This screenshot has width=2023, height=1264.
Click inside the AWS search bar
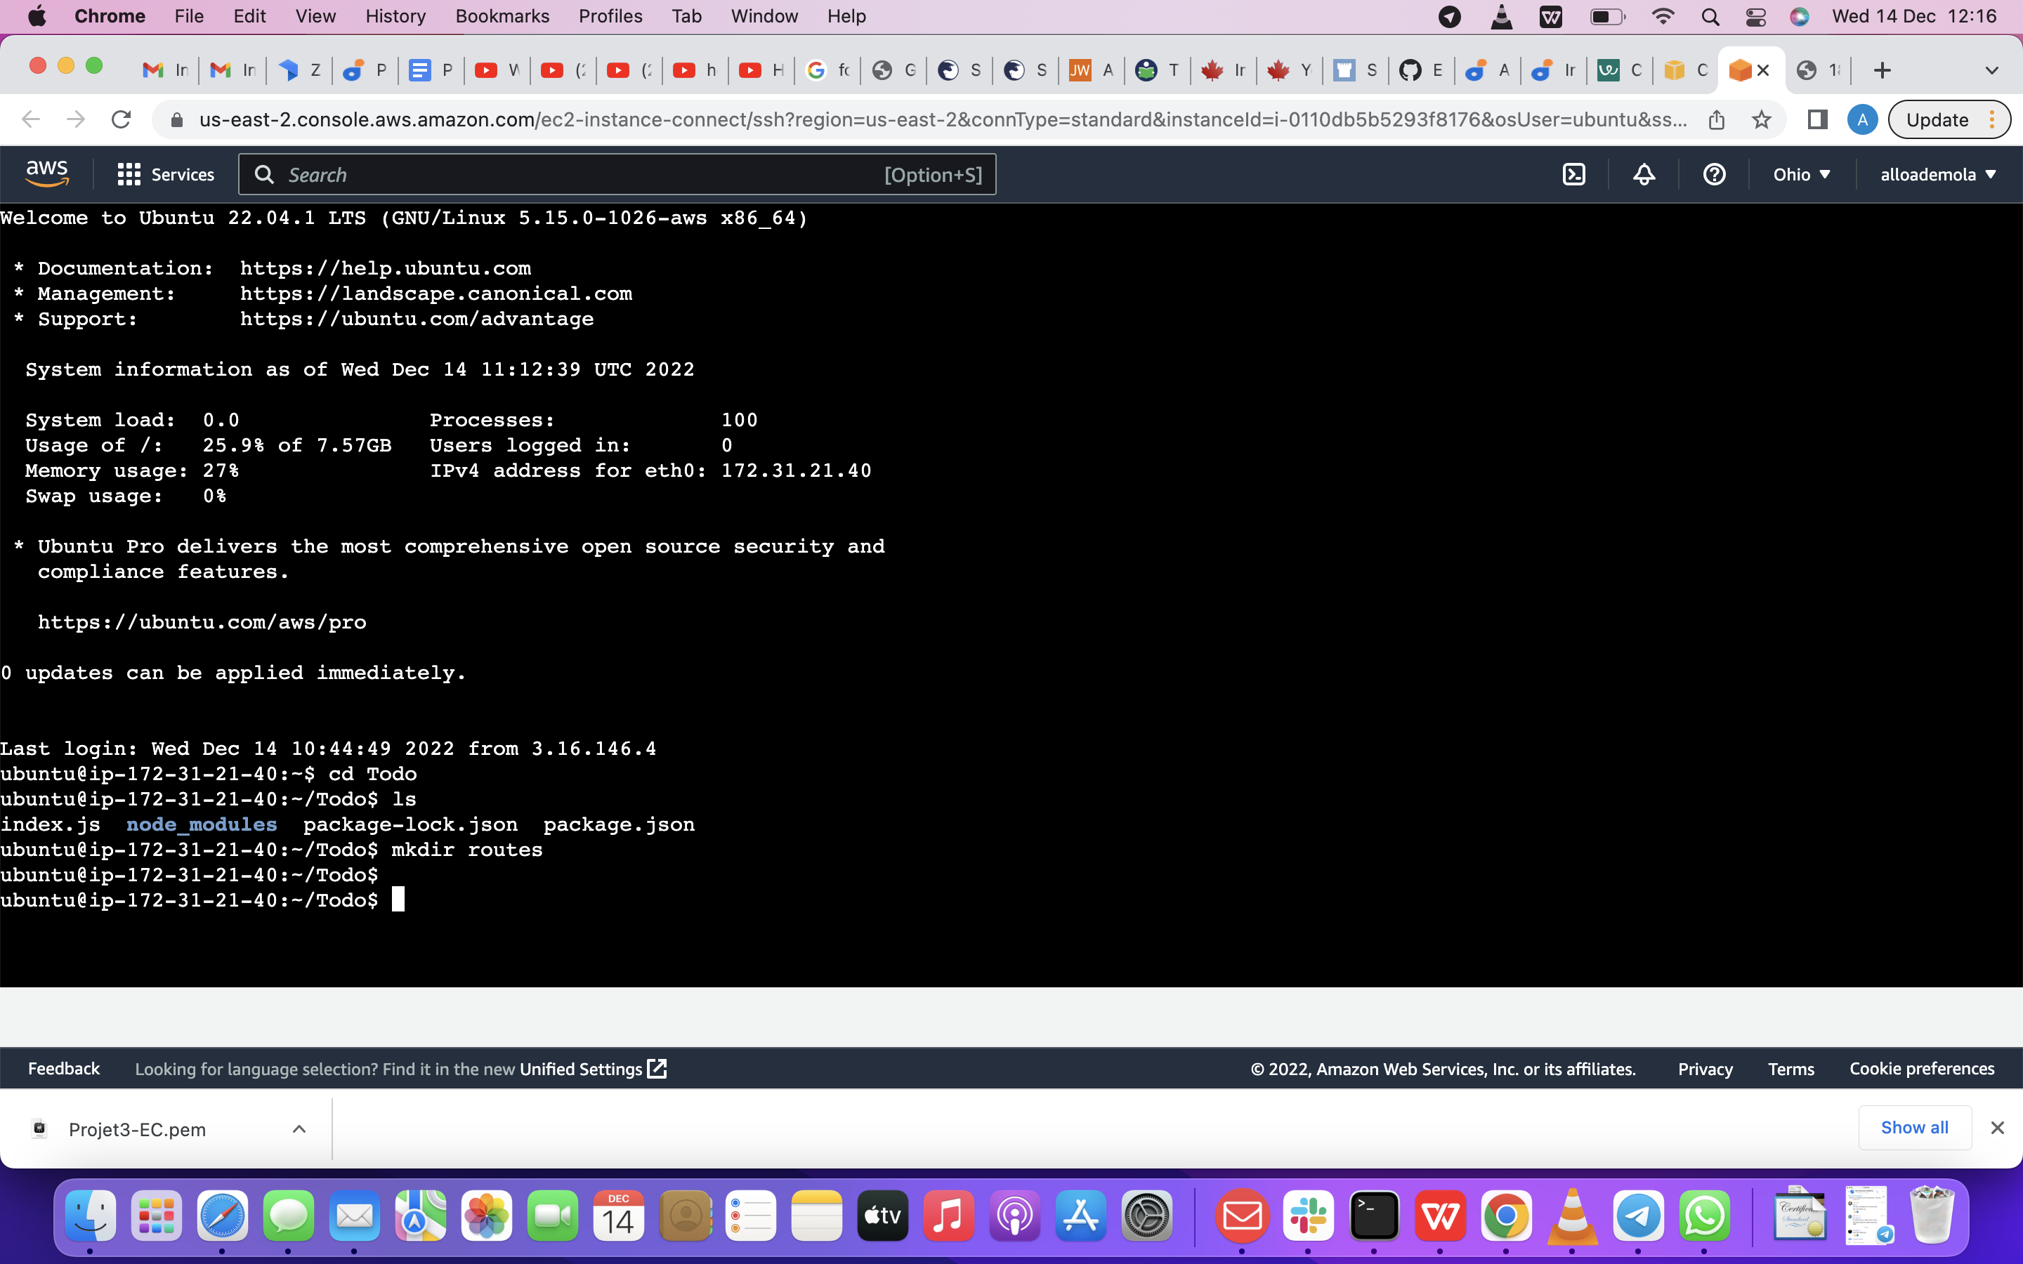(585, 174)
